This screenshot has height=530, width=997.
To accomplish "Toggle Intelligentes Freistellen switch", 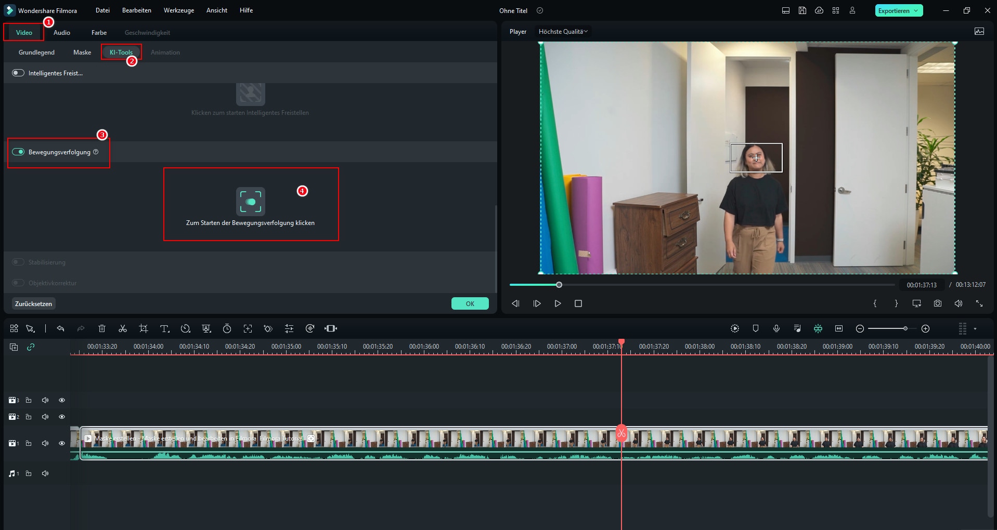I will tap(18, 73).
